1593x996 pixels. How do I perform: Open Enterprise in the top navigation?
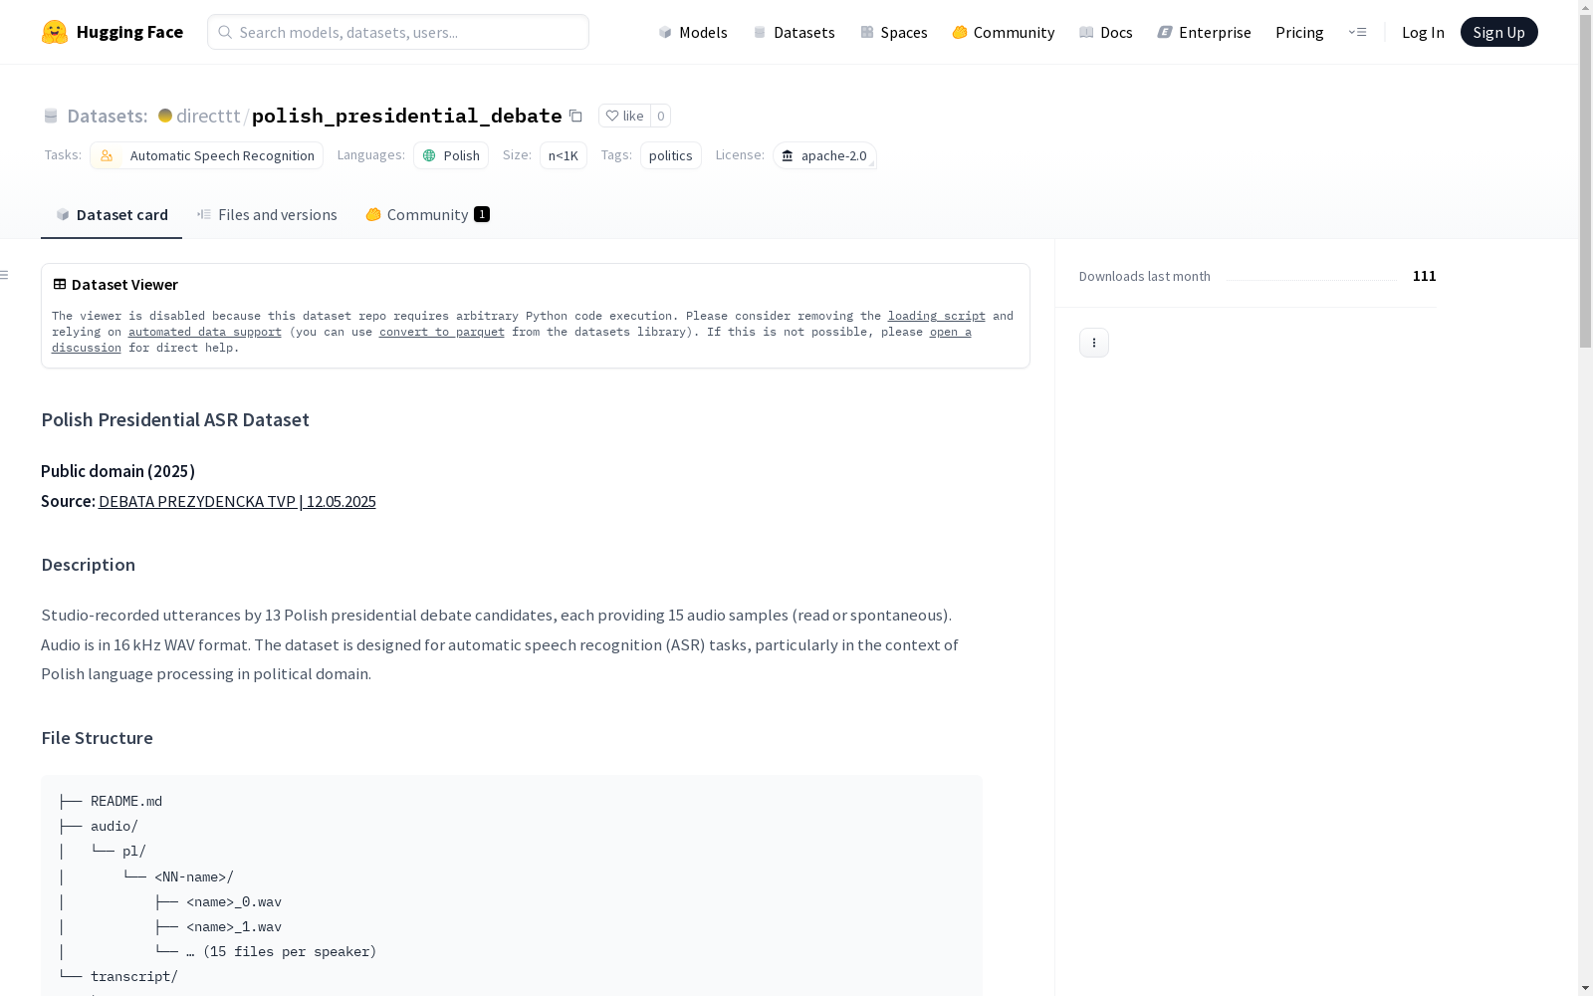1205,32
